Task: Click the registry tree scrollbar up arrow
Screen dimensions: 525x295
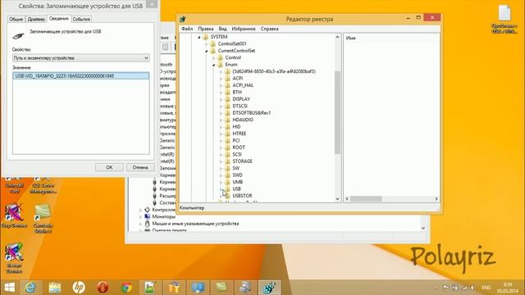Action: point(337,37)
